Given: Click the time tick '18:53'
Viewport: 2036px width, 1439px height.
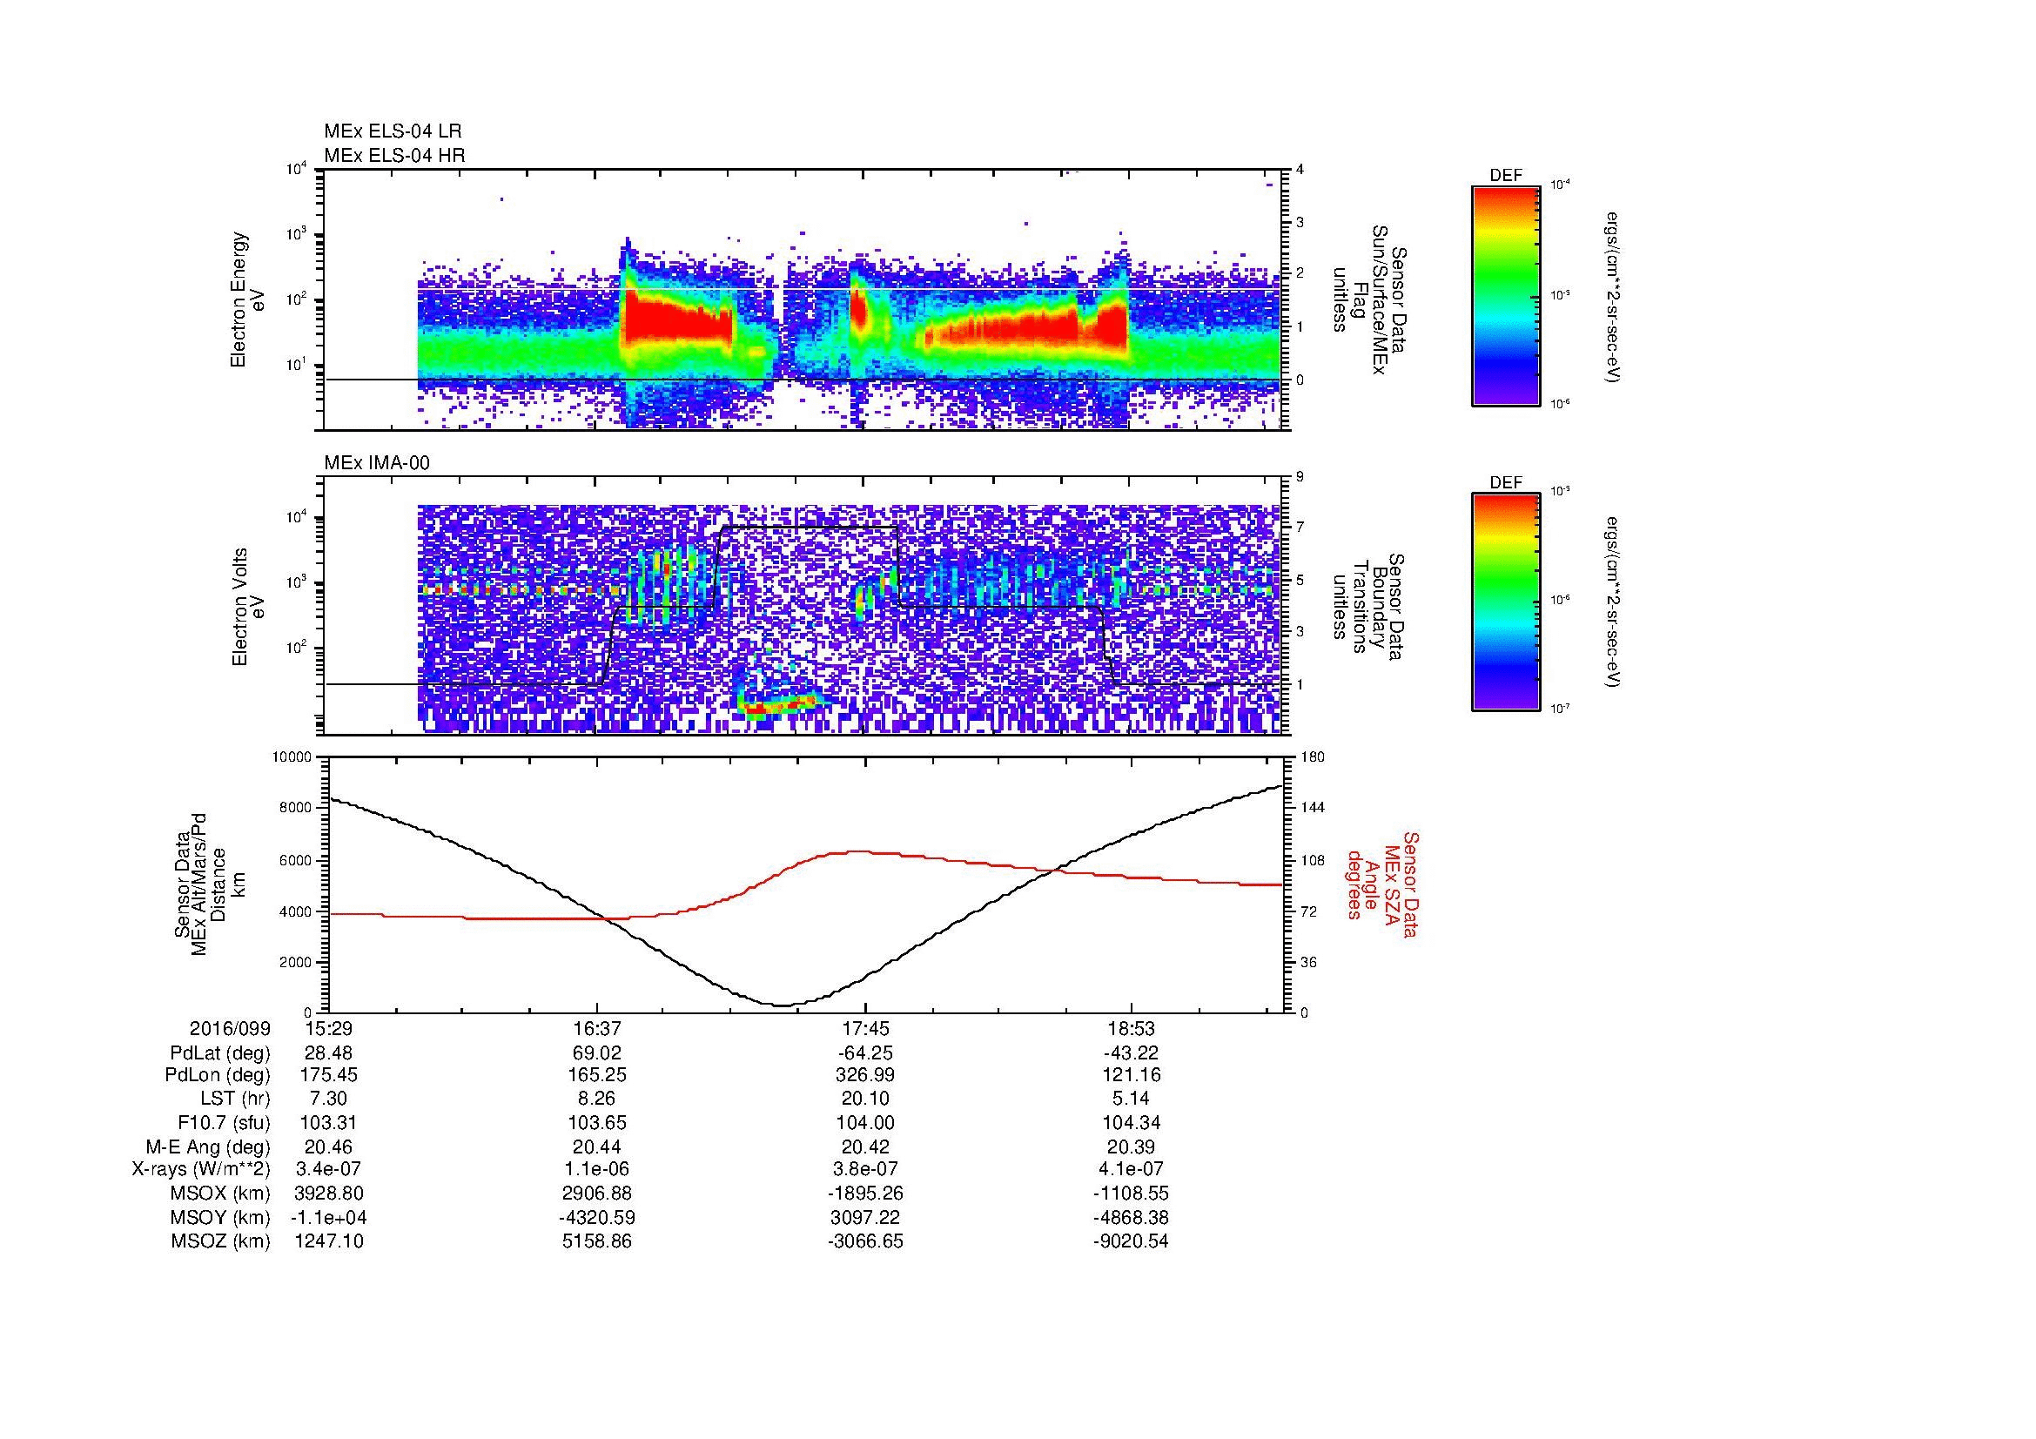Looking at the screenshot, I should pyautogui.click(x=1132, y=1028).
